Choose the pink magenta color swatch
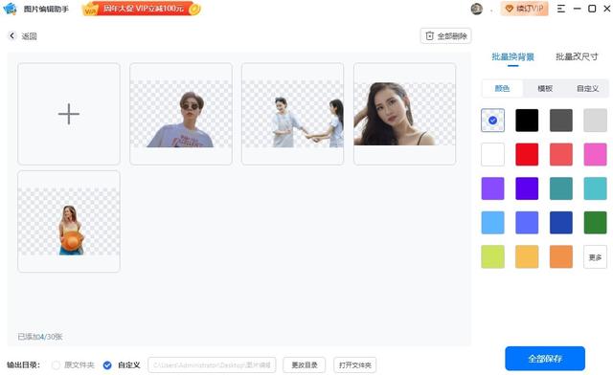Image resolution: width=613 pixels, height=375 pixels. [x=596, y=154]
